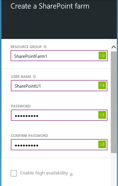
Task: Edit the User Name field SharePointU1
Action: pos(59,86)
